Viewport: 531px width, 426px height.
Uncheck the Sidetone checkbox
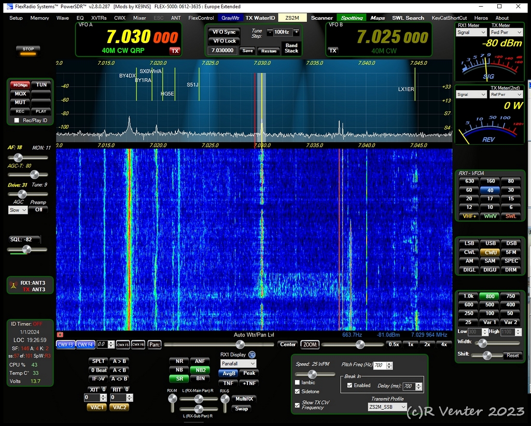pyautogui.click(x=297, y=391)
